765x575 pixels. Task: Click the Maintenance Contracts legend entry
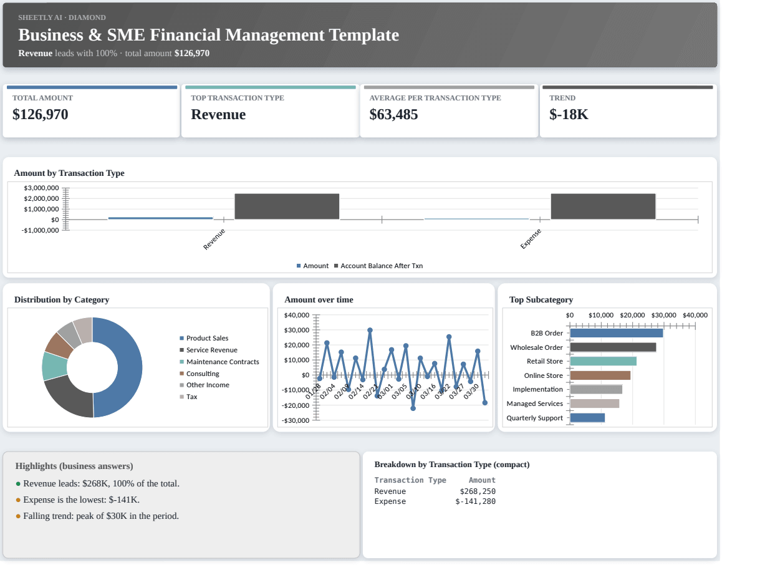coord(219,362)
